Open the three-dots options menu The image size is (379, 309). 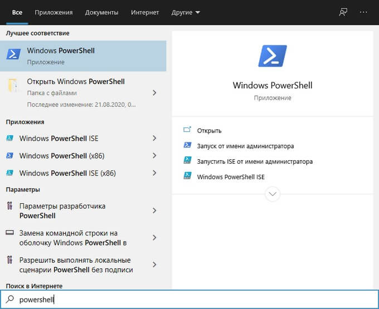(363, 12)
